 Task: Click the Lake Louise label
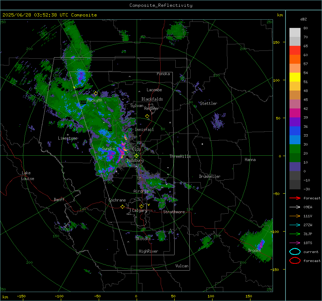click(x=28, y=176)
